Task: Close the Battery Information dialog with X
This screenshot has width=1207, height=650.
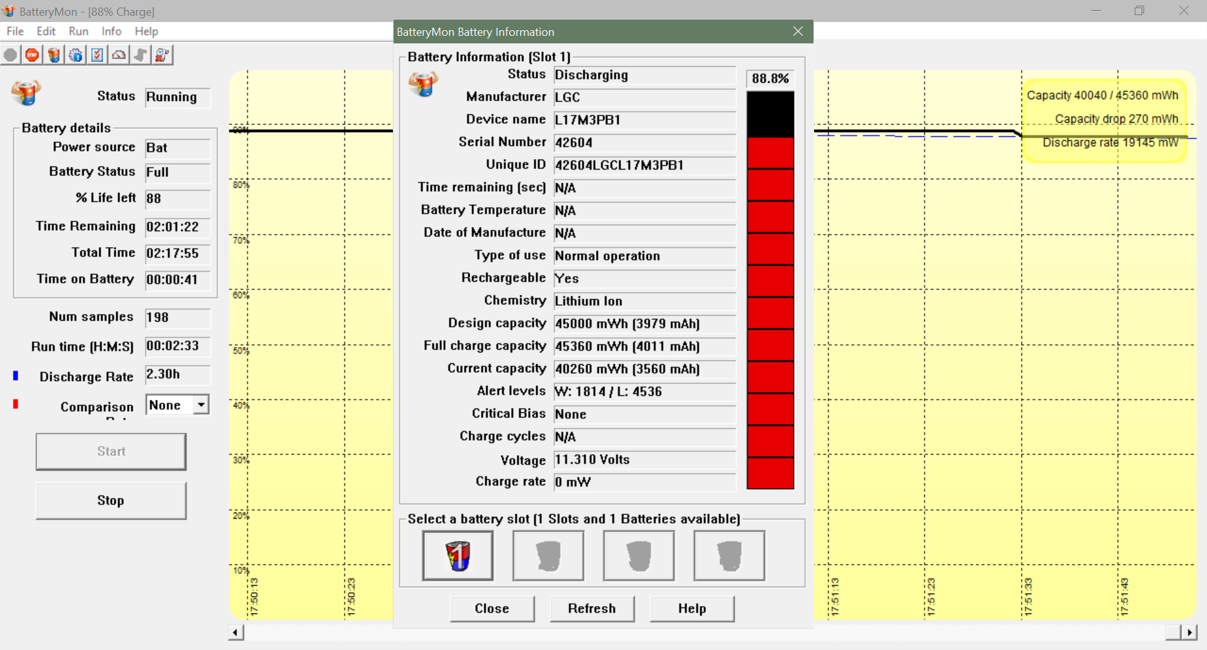Action: (x=798, y=31)
